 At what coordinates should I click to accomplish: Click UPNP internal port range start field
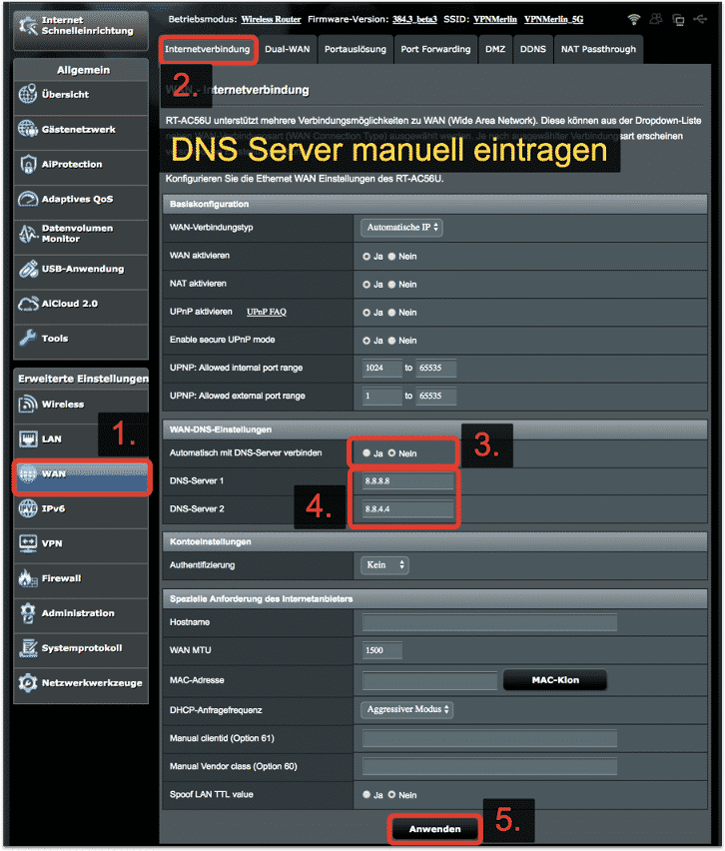pos(382,368)
